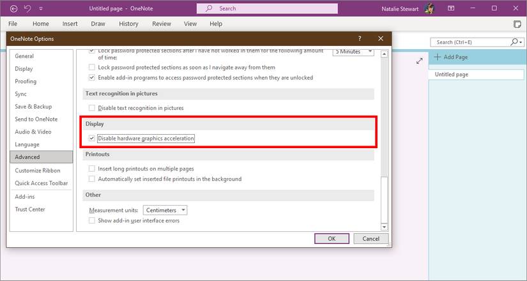
Task: Open Customize Quick Access Toolbar arrow
Action: pos(41,9)
